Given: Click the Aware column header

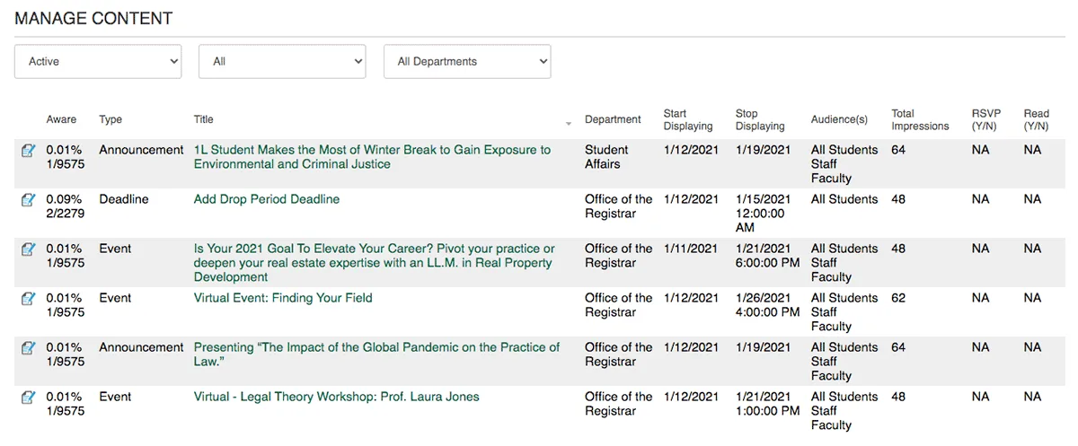Looking at the screenshot, I should (x=61, y=119).
